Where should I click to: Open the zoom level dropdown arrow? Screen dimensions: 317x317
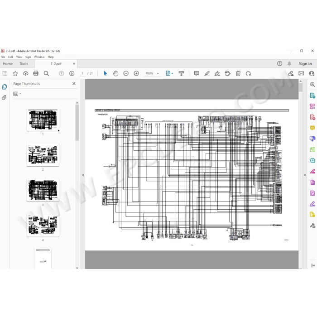click(x=158, y=73)
